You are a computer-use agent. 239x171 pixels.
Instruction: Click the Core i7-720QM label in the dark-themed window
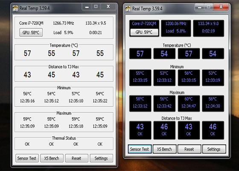point(144,24)
